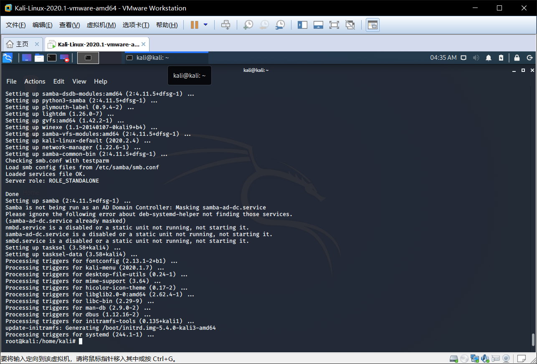Click the USB keyboard device icon in status bar
Screen dimensions: 537x364
pos(495,359)
